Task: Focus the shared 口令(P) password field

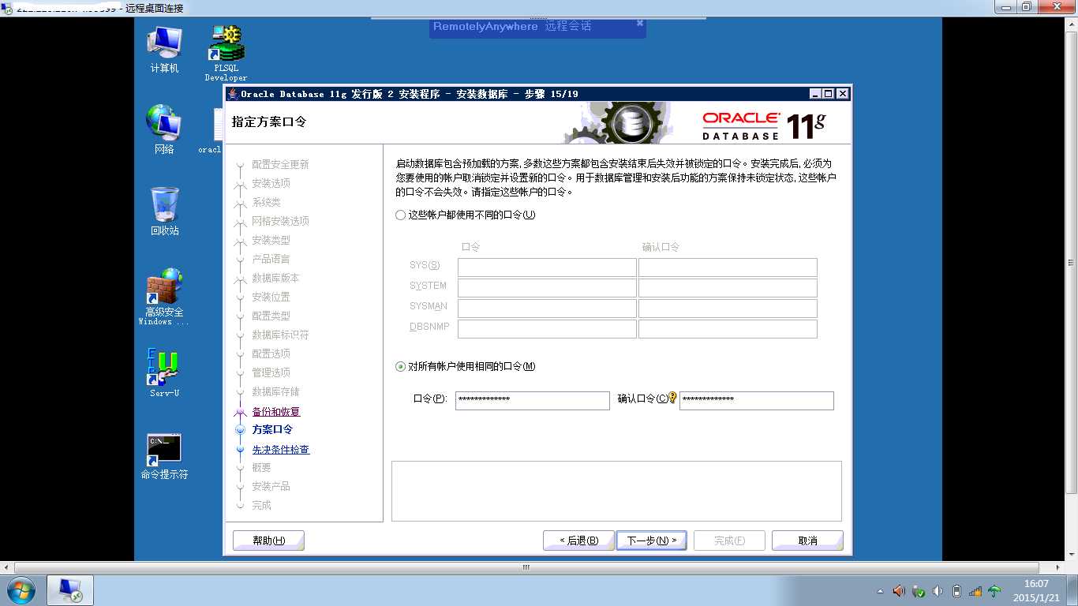Action: tap(533, 401)
